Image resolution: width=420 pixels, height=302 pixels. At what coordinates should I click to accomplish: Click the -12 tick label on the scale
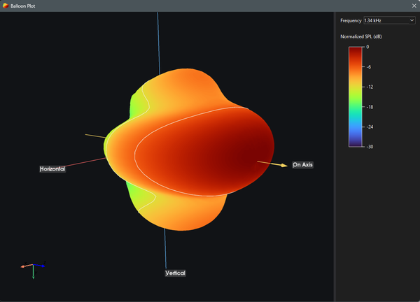pos(370,87)
